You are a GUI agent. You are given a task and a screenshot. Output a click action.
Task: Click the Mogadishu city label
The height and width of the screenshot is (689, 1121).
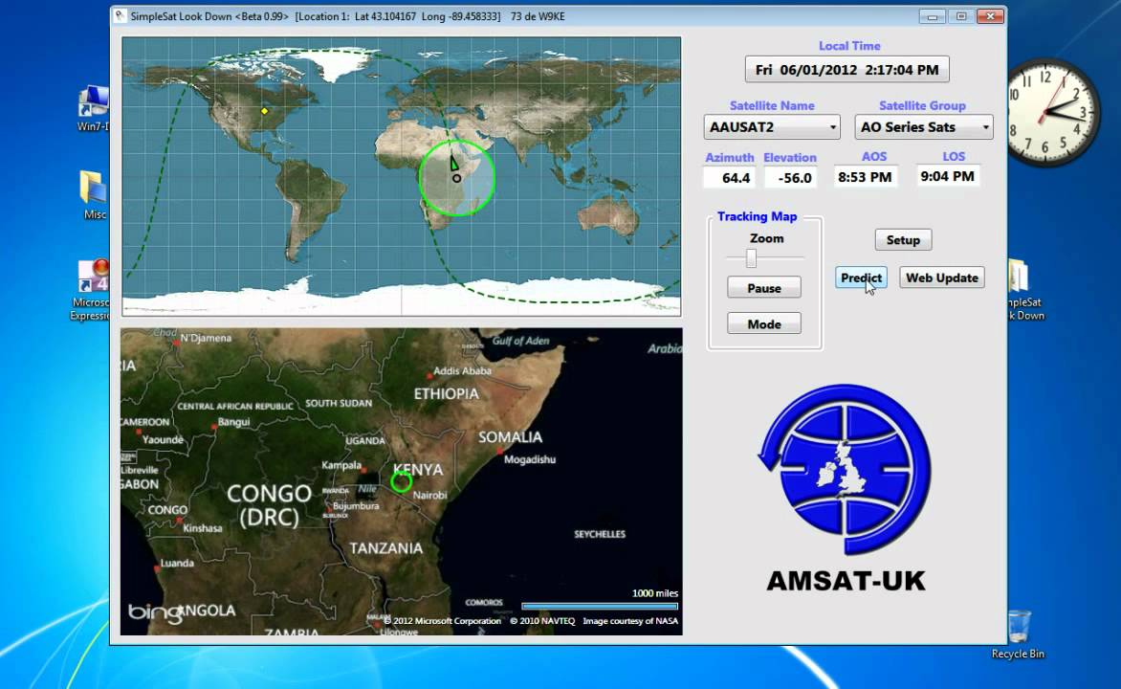(529, 459)
